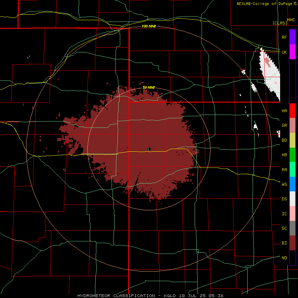
Task: Click the IC legend label
Action: [x=284, y=214]
